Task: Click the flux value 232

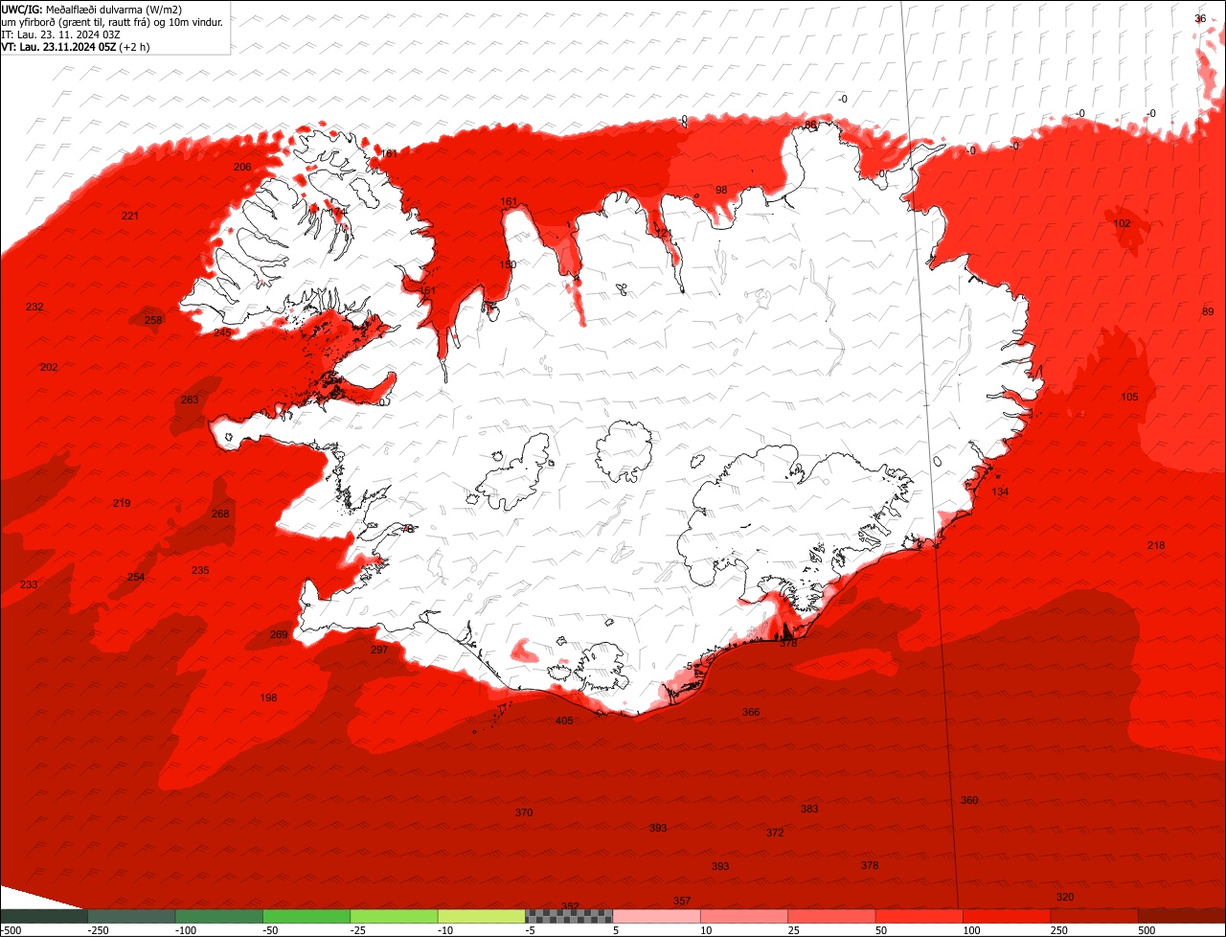Action: point(34,307)
